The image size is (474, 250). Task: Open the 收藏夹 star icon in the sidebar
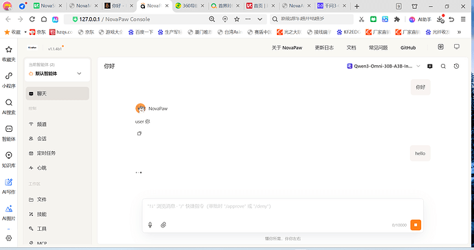[x=9, y=49]
